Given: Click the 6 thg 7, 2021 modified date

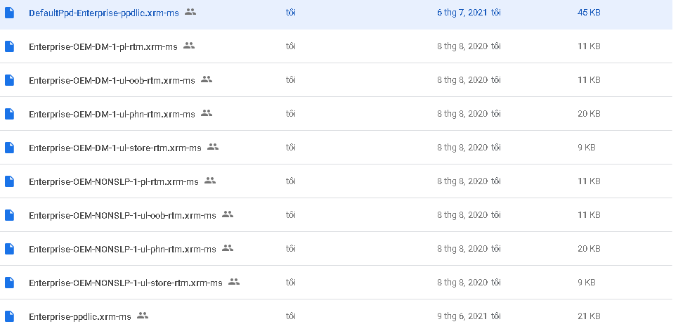Looking at the screenshot, I should [462, 13].
